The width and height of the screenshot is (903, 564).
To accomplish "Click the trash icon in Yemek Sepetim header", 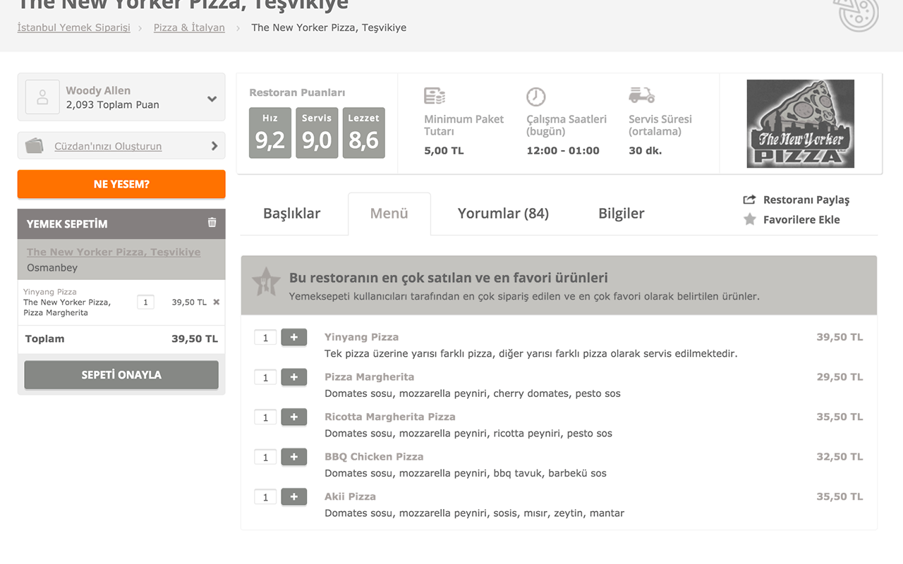I will (212, 223).
